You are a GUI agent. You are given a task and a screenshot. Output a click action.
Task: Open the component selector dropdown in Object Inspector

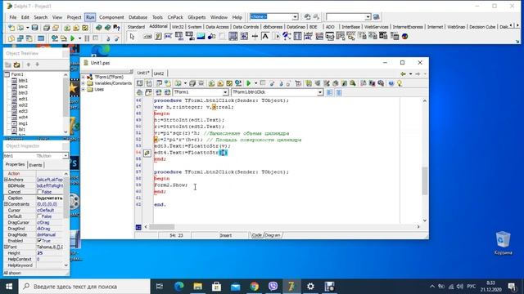pos(65,156)
